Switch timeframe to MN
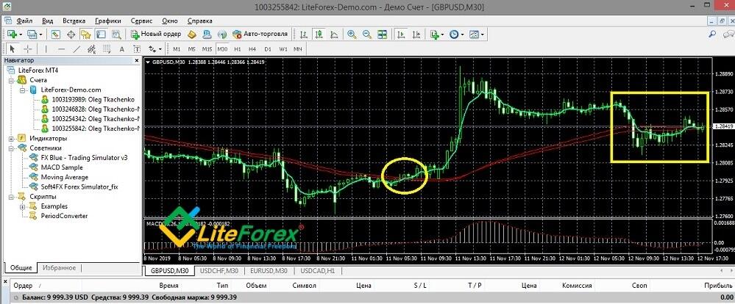 (298, 48)
